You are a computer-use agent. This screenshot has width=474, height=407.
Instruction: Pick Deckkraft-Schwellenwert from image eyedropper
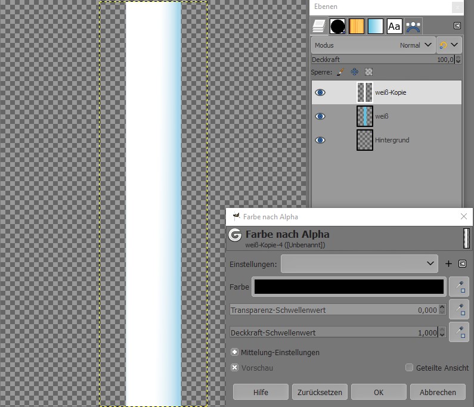click(x=459, y=332)
